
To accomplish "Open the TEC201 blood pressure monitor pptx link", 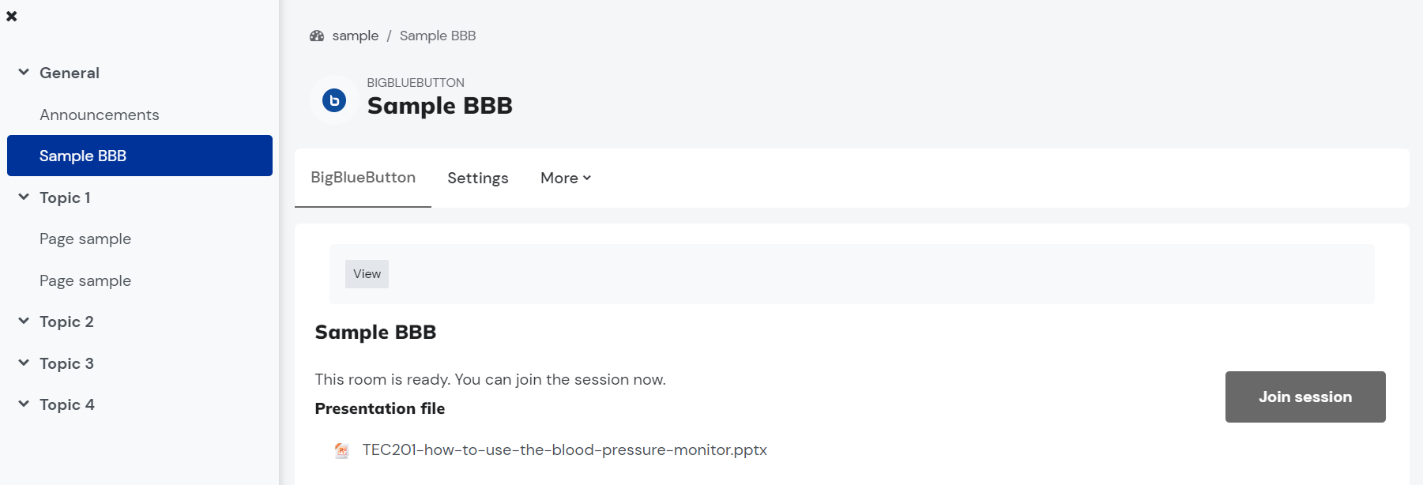I will [x=565, y=449].
